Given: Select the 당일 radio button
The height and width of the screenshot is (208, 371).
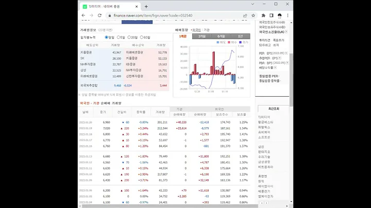Looking at the screenshot, I should pyautogui.click(x=107, y=38).
